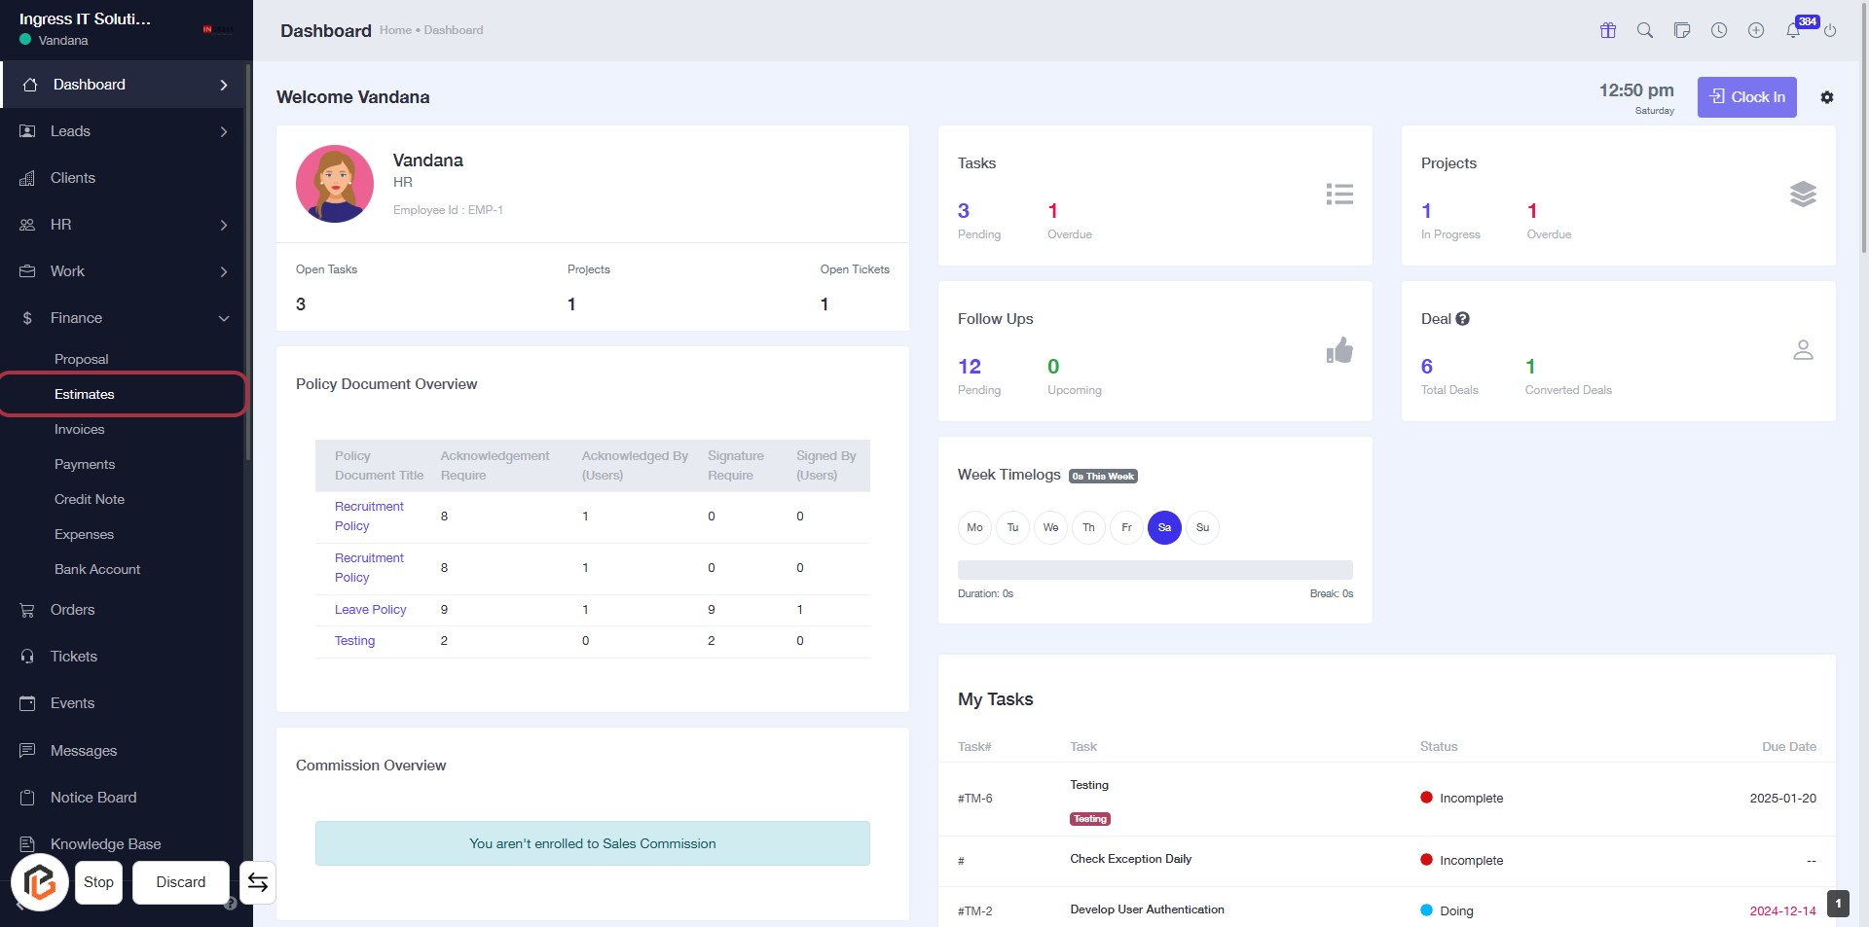Click the plus circle quick-add icon
The image size is (1869, 927).
tap(1755, 30)
